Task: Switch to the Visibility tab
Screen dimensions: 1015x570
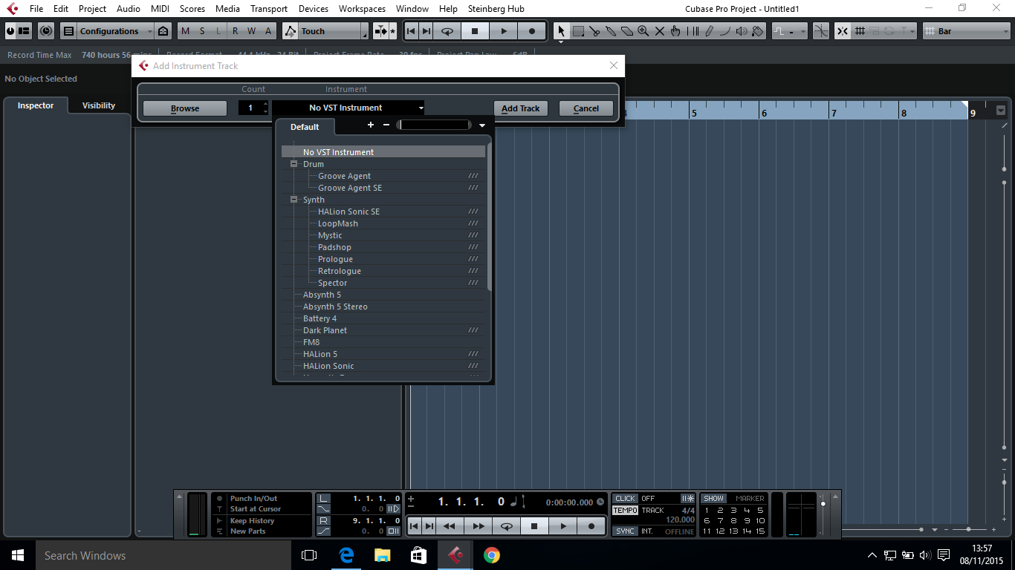Action: click(x=99, y=105)
